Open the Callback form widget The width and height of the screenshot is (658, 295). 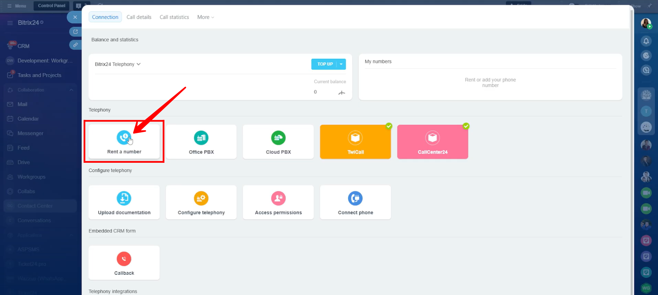[124, 263]
